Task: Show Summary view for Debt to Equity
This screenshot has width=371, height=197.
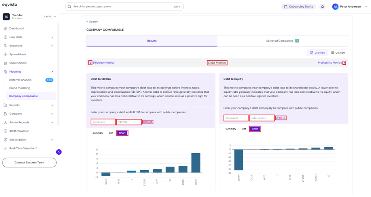Action: tap(231, 129)
